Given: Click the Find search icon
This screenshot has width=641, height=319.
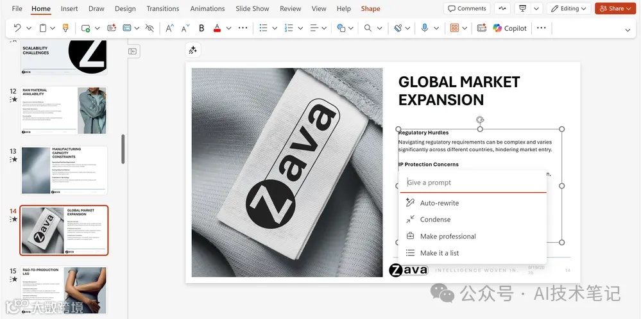Looking at the screenshot, I should coord(368,28).
